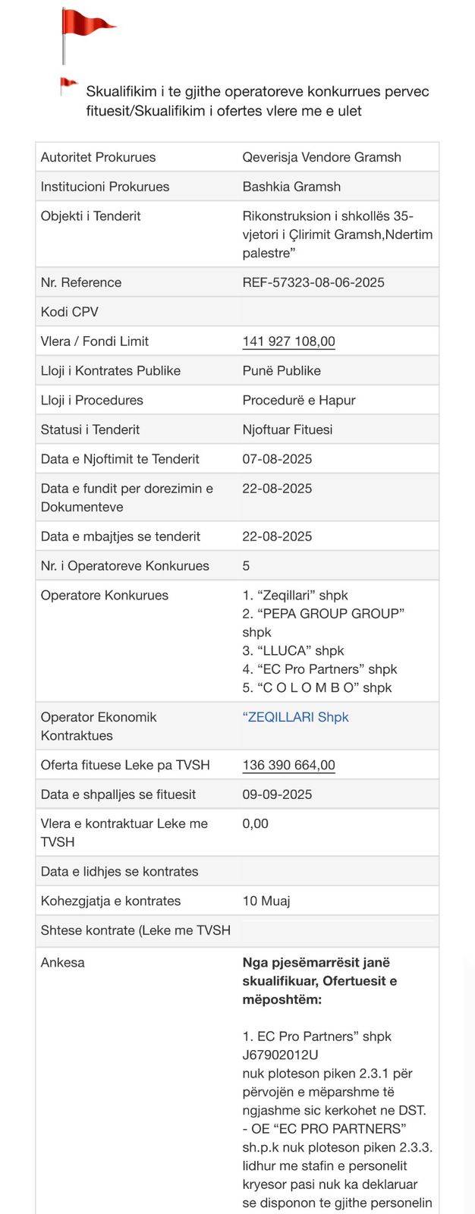Select the reference number REF-57323-08-06-2025
This screenshot has width=475, height=1214.
tap(313, 282)
